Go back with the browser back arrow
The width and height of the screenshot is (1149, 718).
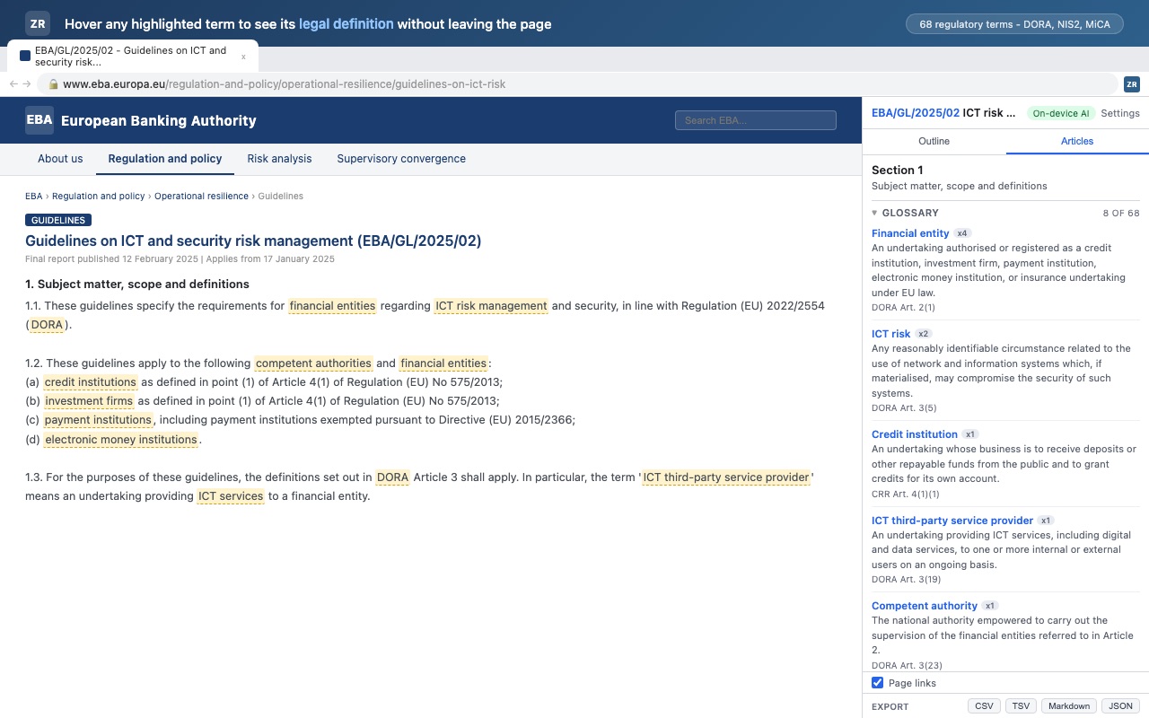(13, 84)
